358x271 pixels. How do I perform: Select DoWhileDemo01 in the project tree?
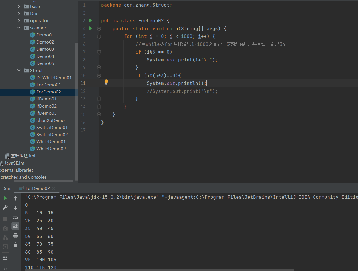point(51,77)
